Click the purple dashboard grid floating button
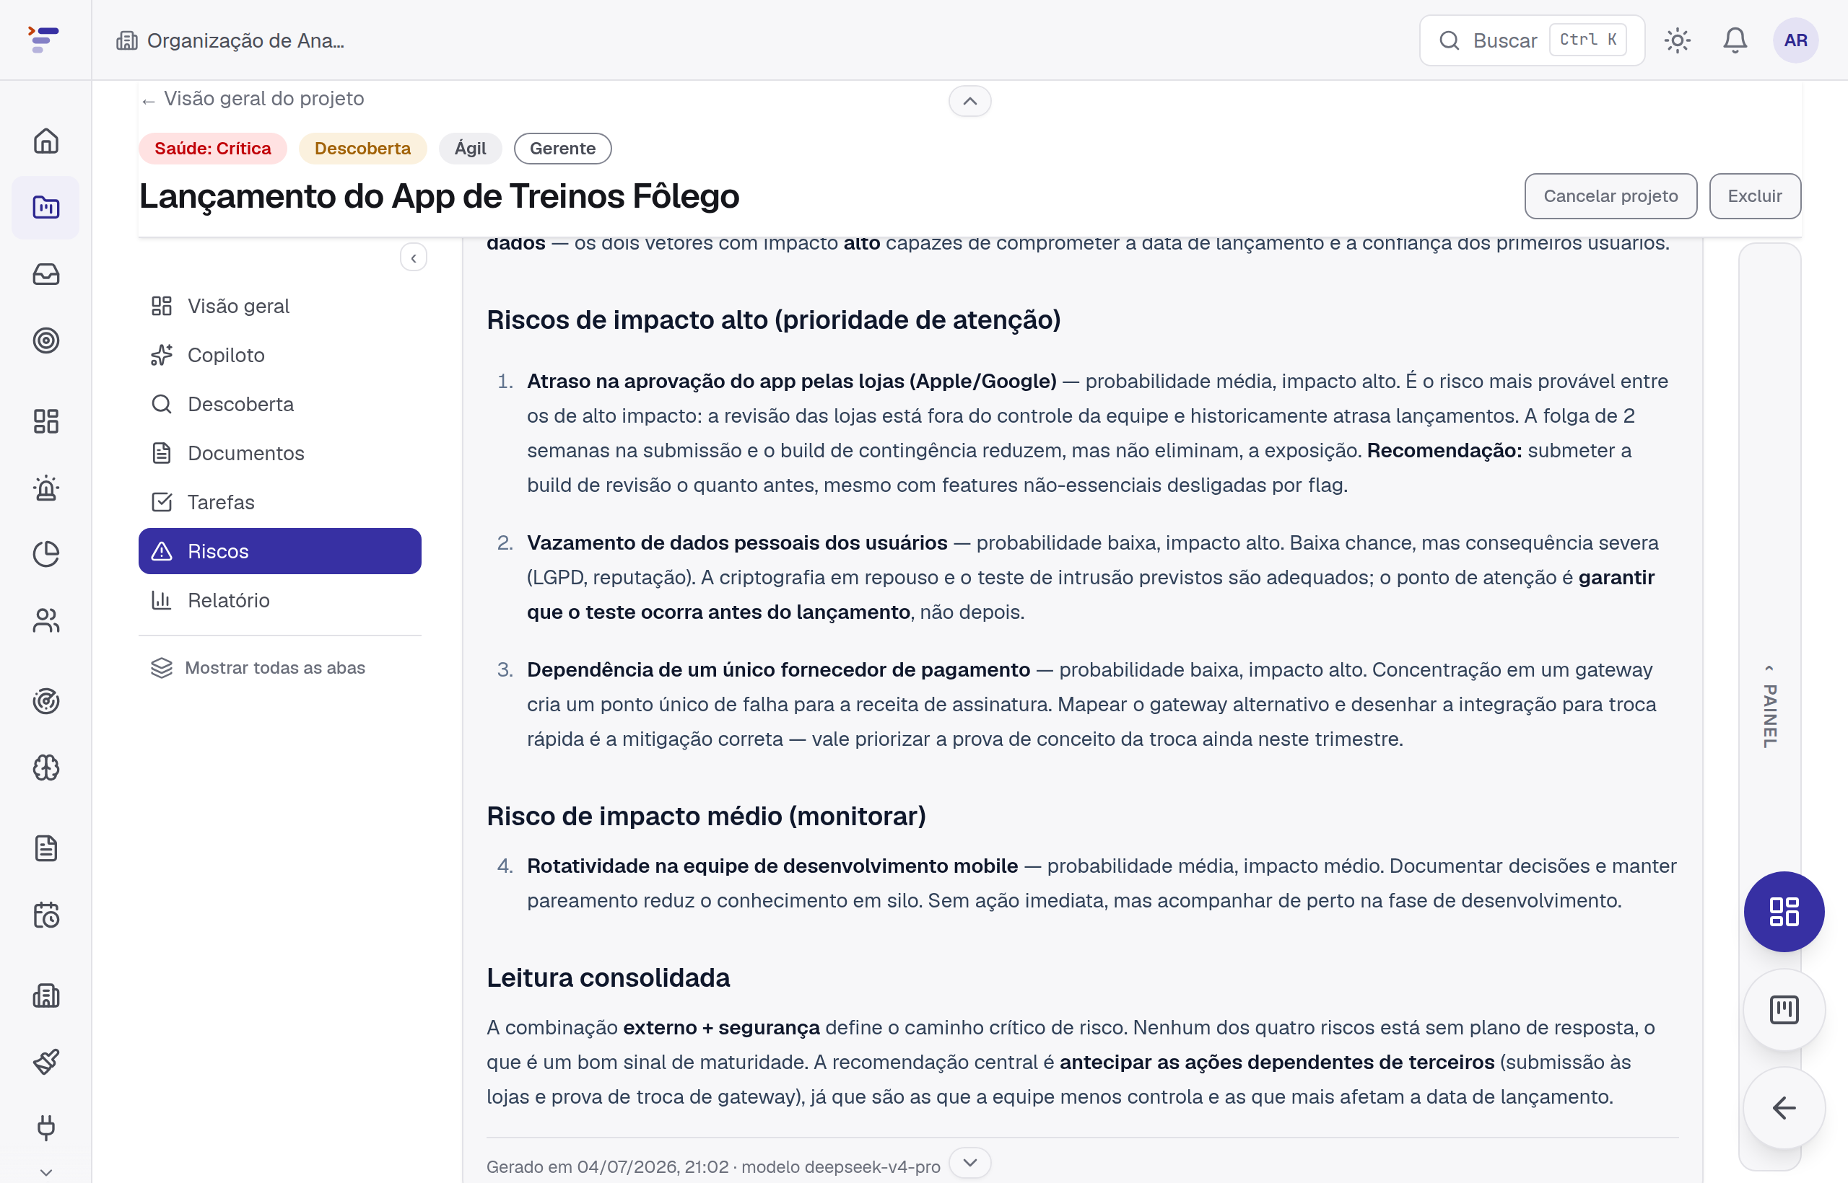 [x=1784, y=912]
